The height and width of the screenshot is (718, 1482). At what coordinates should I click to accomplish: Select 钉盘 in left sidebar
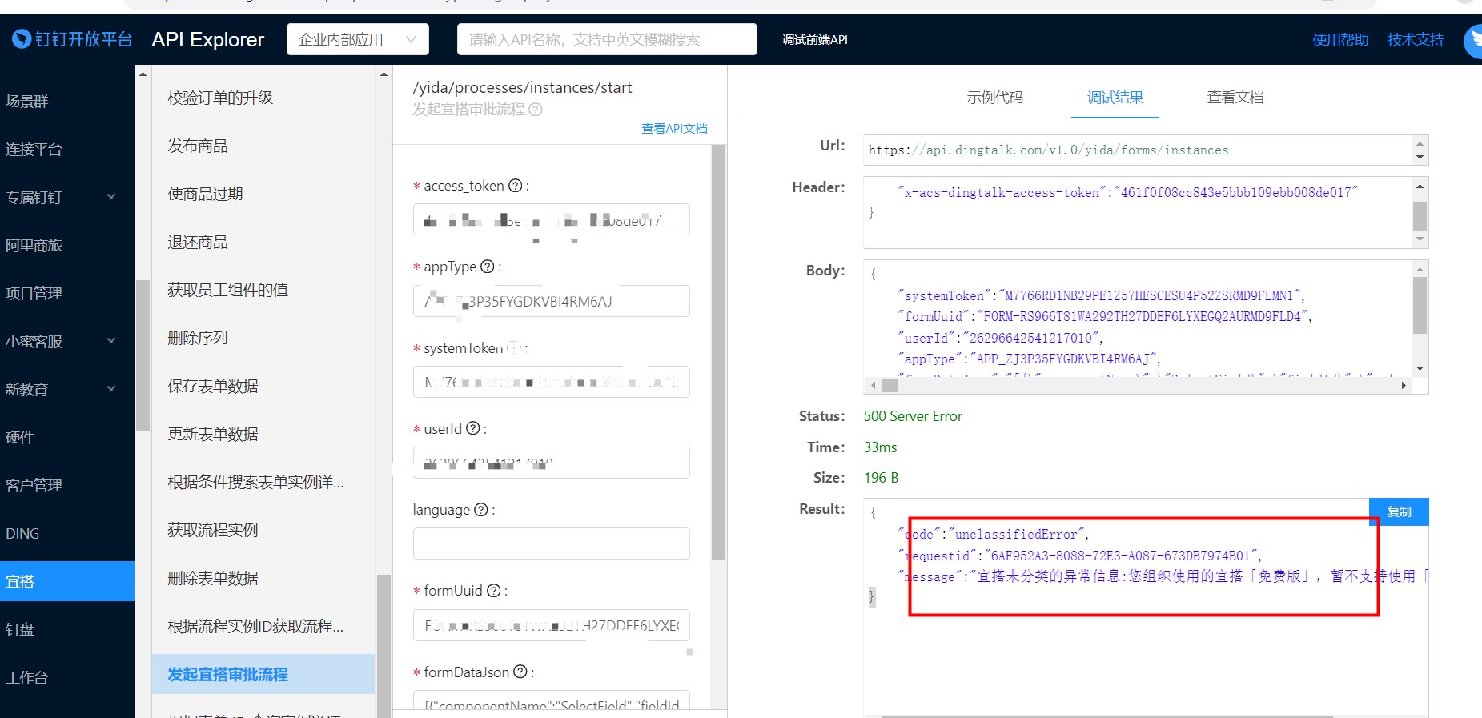click(20, 629)
